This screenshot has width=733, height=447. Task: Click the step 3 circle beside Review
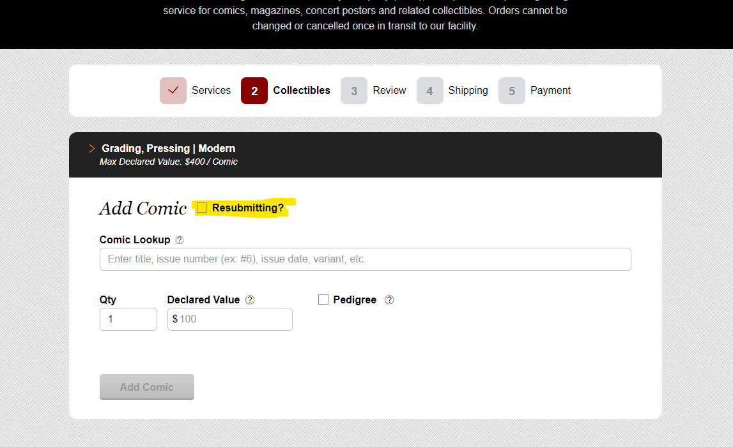coord(354,91)
